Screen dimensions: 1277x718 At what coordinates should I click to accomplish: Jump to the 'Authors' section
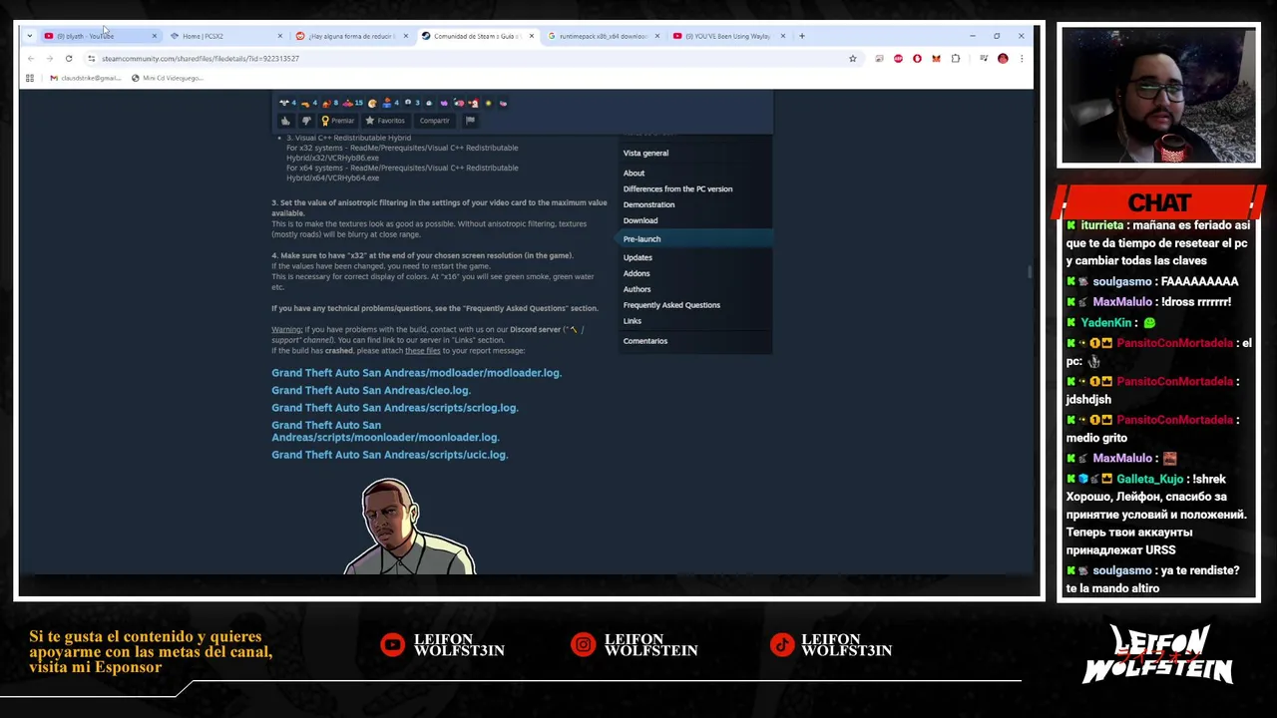637,289
